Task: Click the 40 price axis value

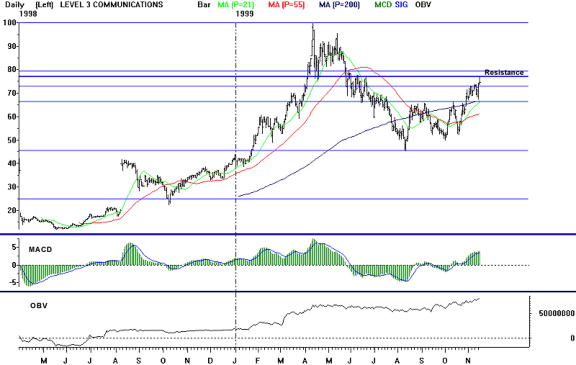Action: coord(12,163)
